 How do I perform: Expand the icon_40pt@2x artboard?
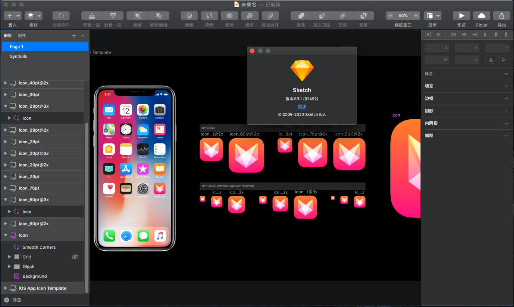5,83
